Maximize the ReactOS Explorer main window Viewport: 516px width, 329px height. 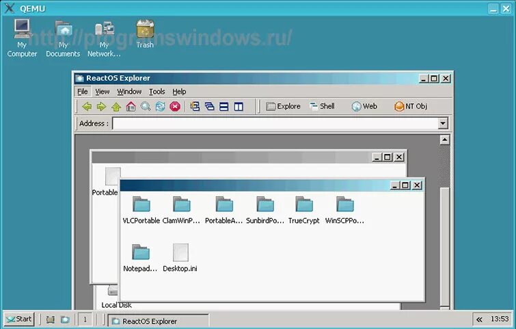pyautogui.click(x=434, y=79)
